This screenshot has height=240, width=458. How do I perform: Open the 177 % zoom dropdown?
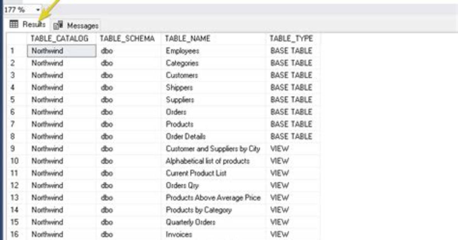click(38, 10)
